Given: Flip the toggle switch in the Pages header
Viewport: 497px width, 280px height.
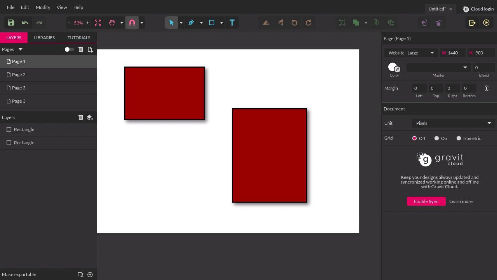Looking at the screenshot, I should (69, 49).
